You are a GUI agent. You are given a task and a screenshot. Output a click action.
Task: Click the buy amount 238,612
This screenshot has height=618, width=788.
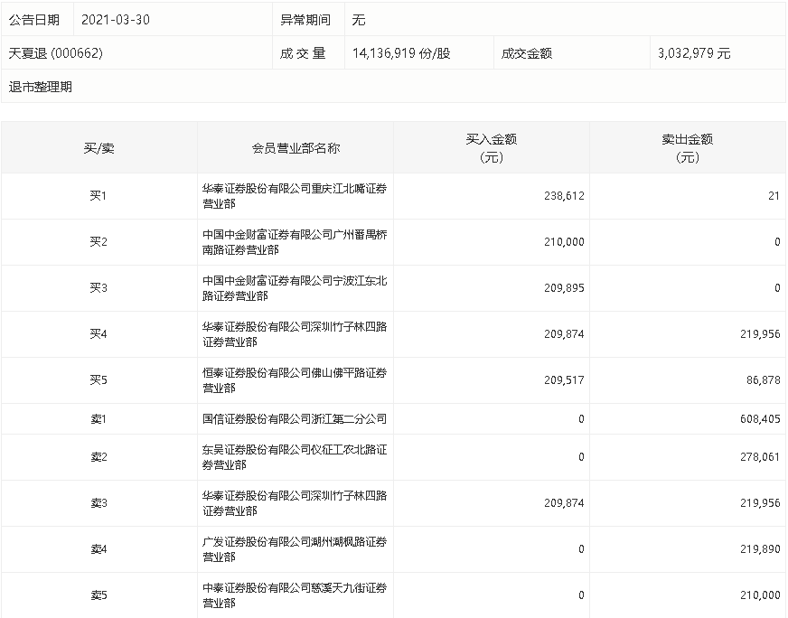click(564, 195)
